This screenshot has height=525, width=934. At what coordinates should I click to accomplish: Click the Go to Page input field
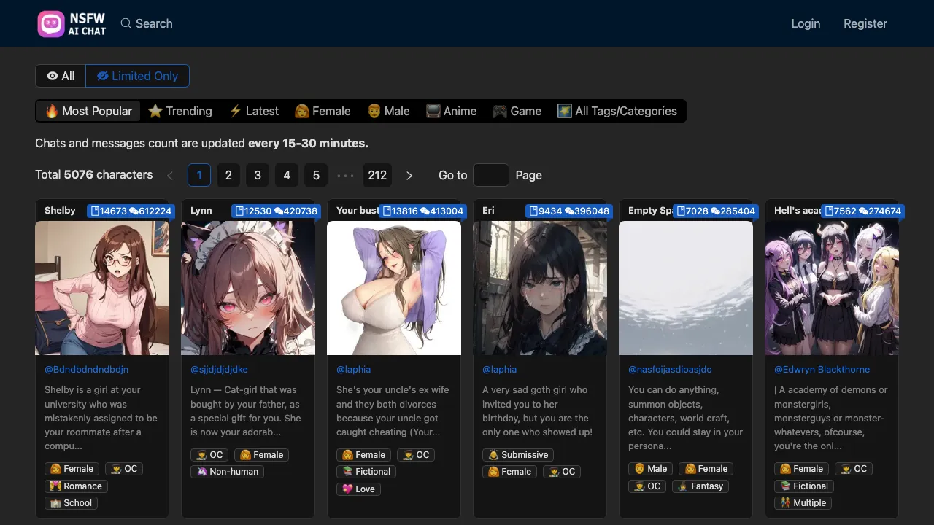coord(490,175)
